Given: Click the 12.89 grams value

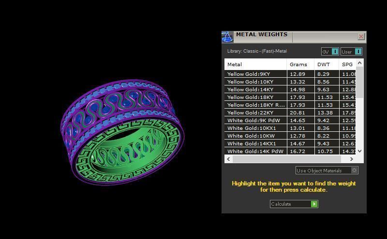Looking at the screenshot, I should [298, 74].
